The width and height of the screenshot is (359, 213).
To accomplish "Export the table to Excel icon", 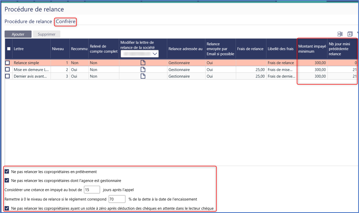I will (x=340, y=34).
